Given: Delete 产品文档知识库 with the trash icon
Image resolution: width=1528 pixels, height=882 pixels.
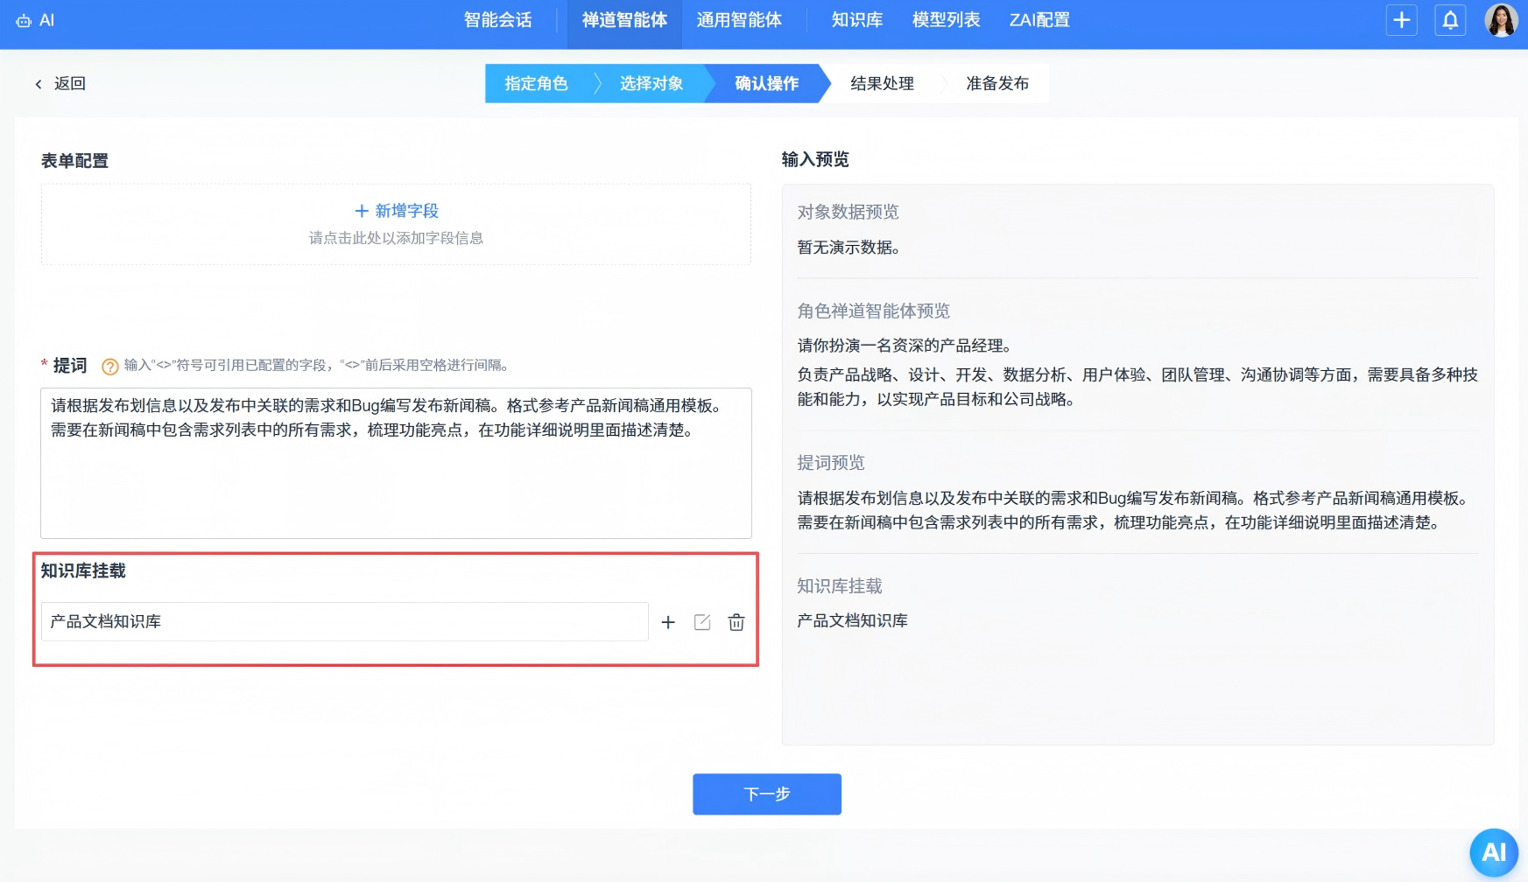Looking at the screenshot, I should click(x=736, y=622).
